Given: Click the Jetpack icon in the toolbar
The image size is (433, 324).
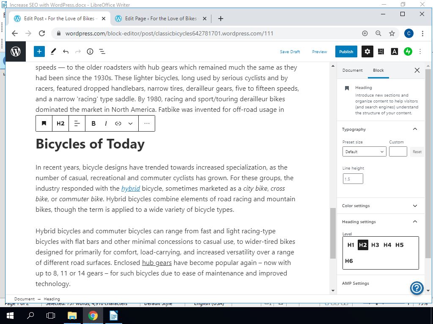Looking at the screenshot, I should pos(408,51).
